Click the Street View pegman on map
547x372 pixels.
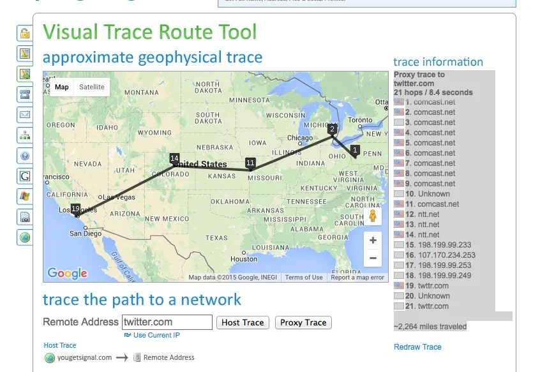point(373,216)
